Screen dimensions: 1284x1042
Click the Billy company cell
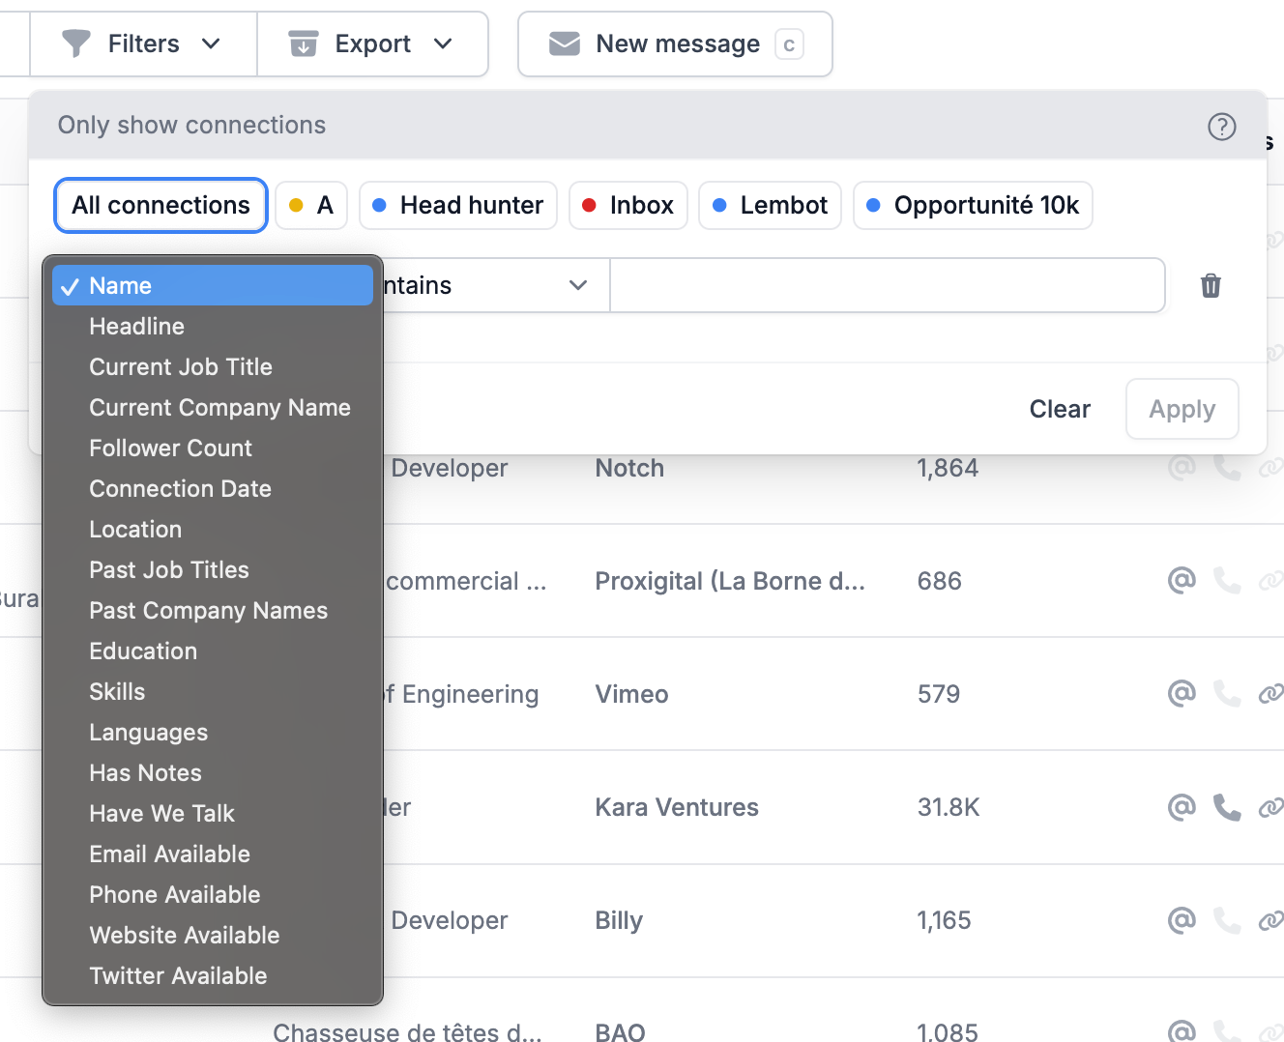619,920
